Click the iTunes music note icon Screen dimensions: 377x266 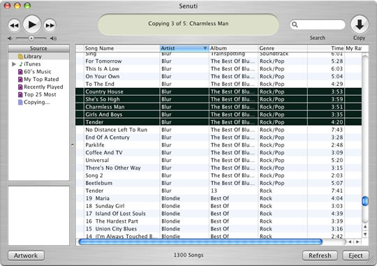[21, 64]
